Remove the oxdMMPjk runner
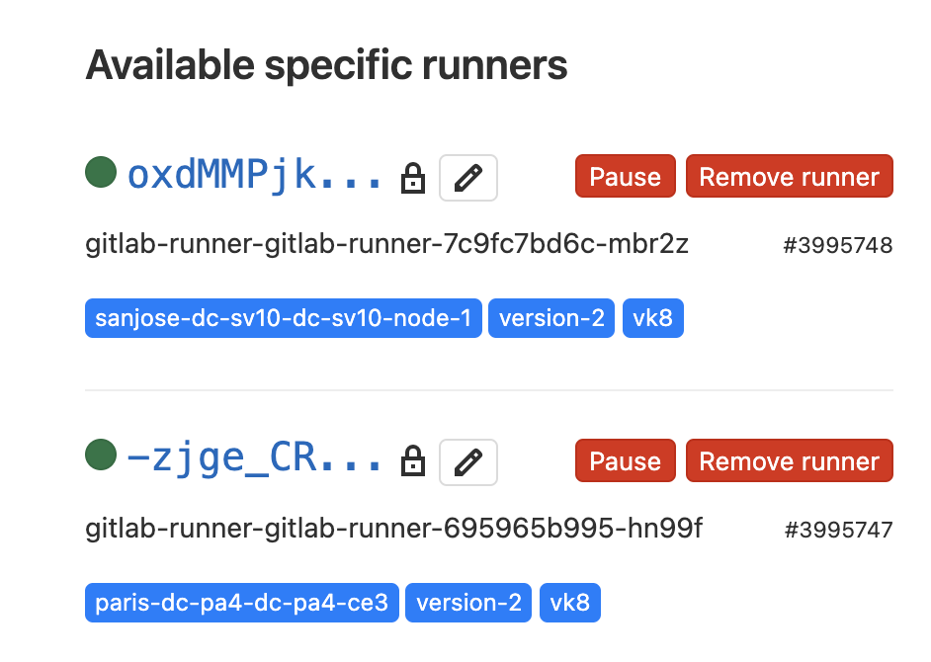 click(789, 176)
